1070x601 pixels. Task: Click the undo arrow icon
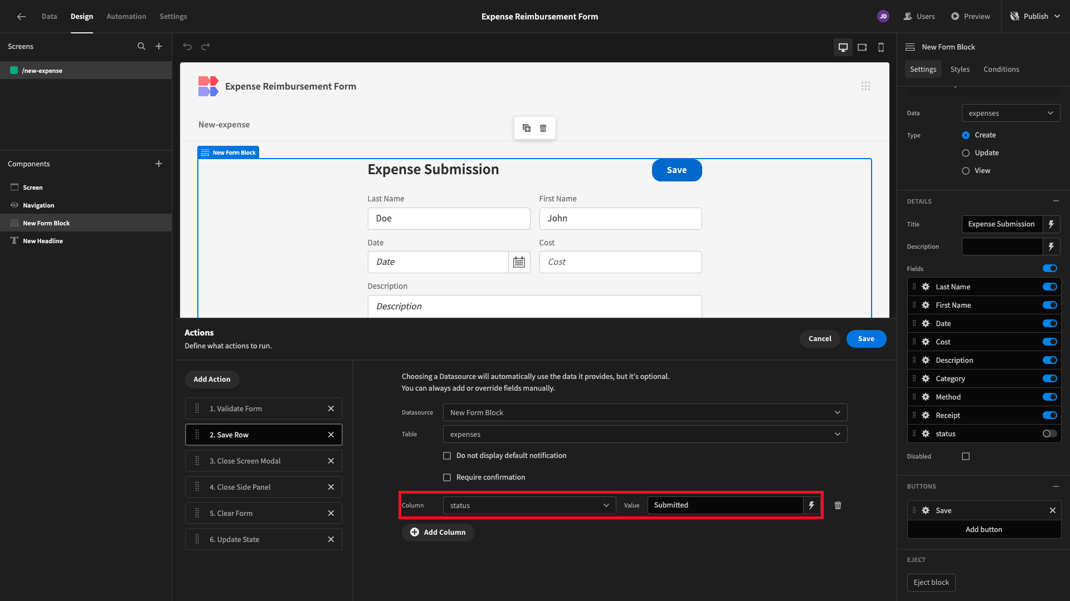pos(187,47)
